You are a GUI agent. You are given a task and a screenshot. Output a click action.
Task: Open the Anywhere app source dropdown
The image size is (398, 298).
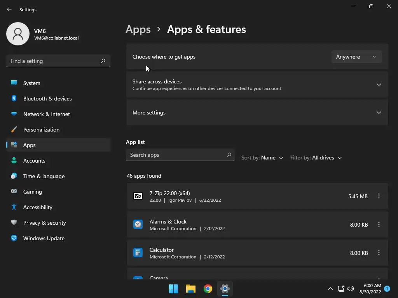(x=356, y=57)
